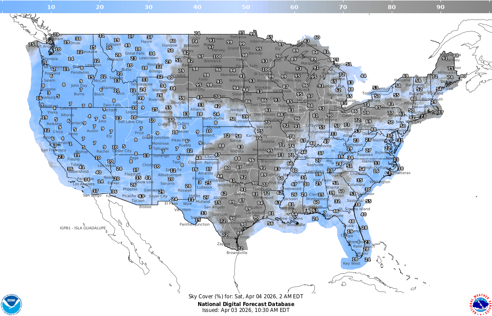This screenshot has width=492, height=316.
Task: Click the 'Yellowstone' map label
Action: click(142, 84)
